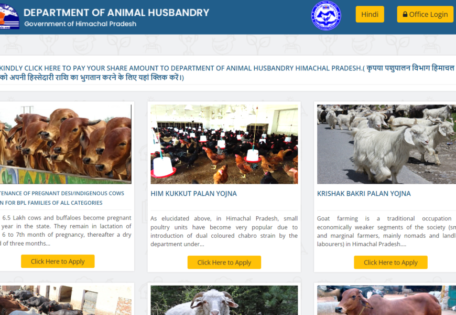Click the Himachal Pradesh government emblem logo
Viewport: 456px width, 315px height.
tap(9, 16)
